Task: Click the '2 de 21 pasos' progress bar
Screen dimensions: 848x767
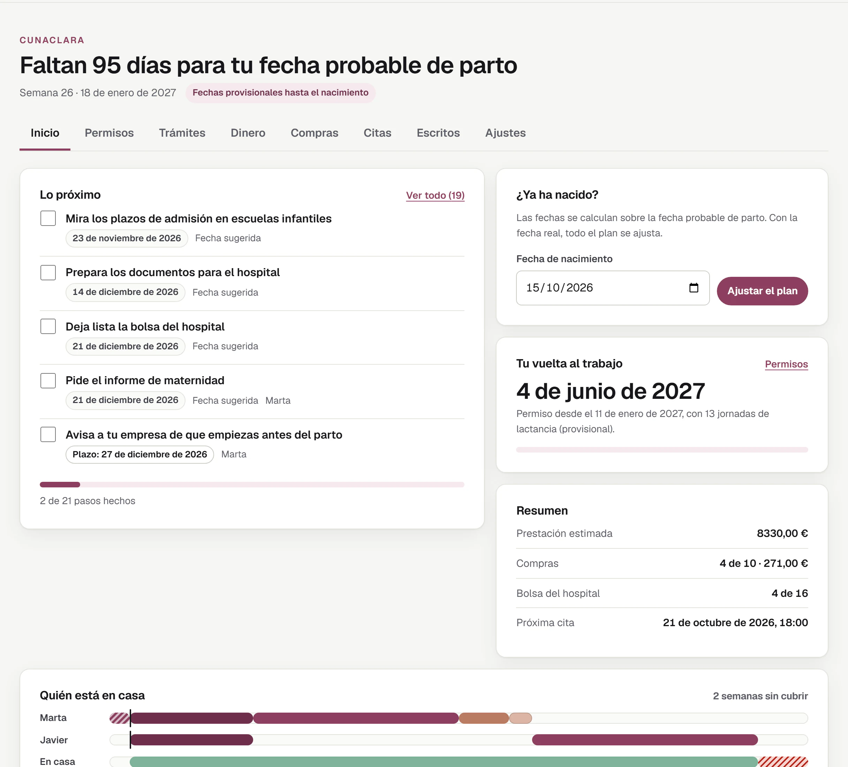Action: (252, 484)
